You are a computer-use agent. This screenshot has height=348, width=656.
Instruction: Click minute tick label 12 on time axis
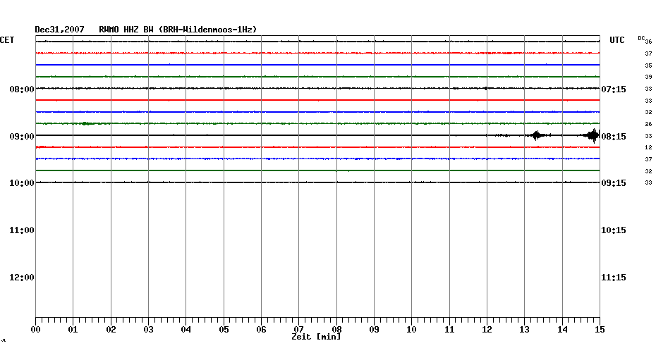487,330
